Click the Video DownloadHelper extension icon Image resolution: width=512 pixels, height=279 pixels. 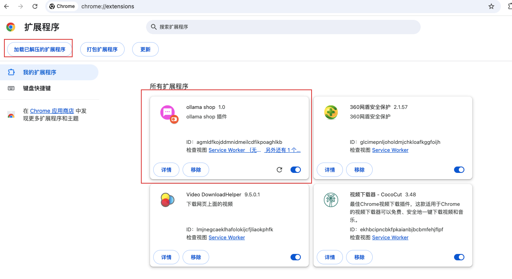tap(167, 200)
